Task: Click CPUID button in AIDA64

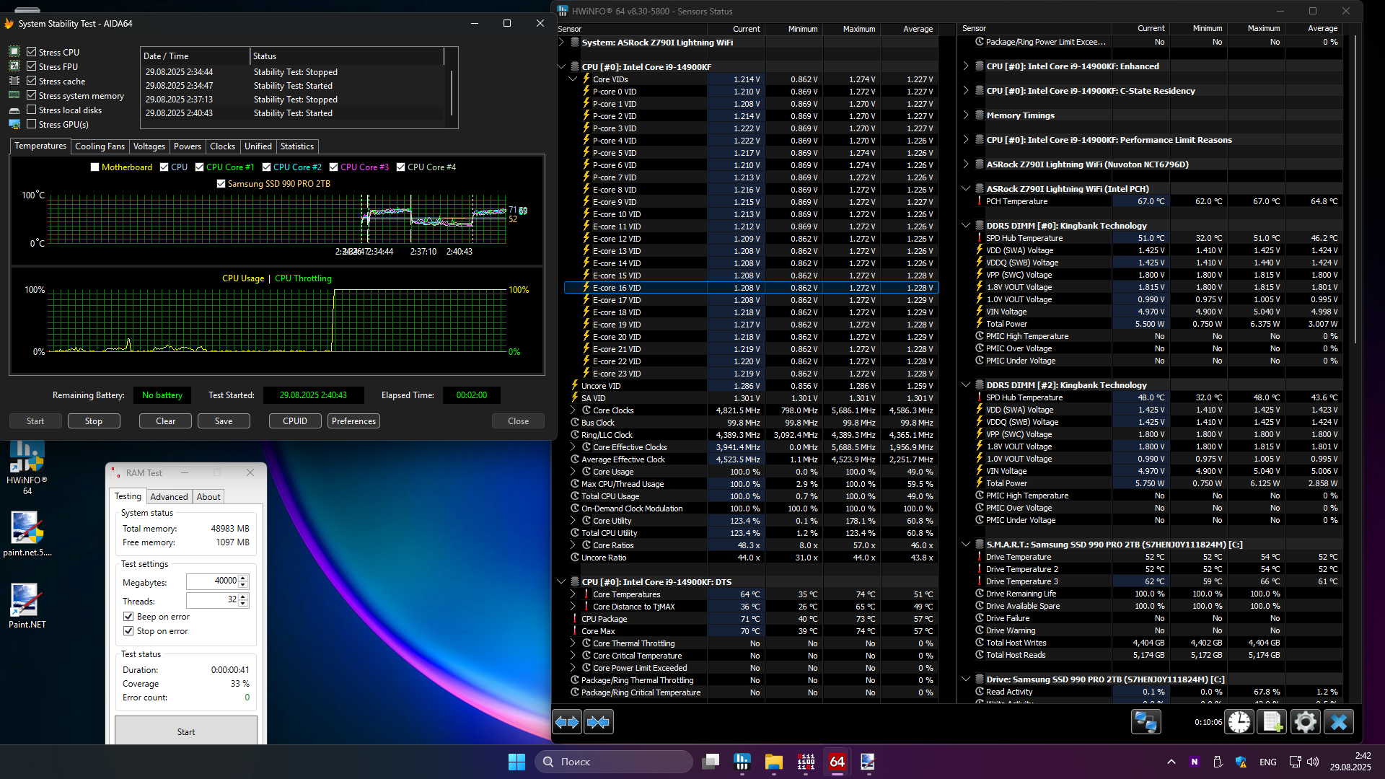Action: point(295,421)
